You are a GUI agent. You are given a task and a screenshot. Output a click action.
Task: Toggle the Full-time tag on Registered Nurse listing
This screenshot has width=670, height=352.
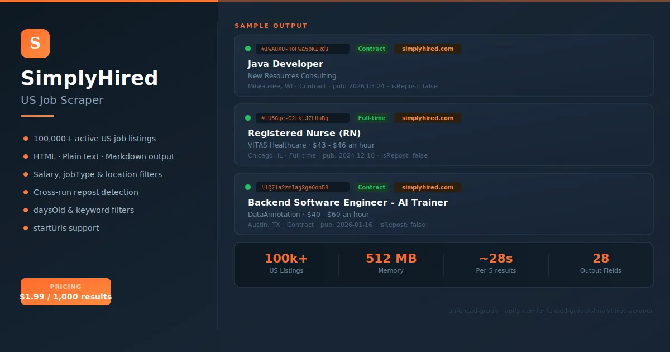click(x=372, y=118)
